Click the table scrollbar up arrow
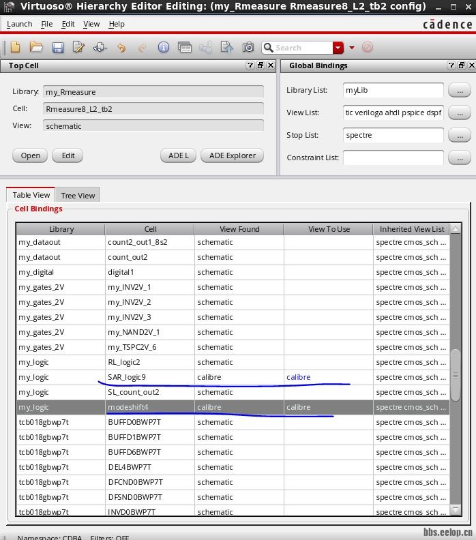Viewport: 476px width, 540px height. (456, 229)
